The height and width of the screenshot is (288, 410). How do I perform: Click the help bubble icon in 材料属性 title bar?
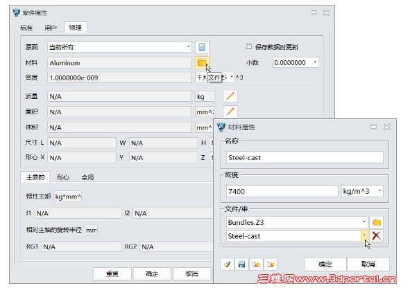374,127
